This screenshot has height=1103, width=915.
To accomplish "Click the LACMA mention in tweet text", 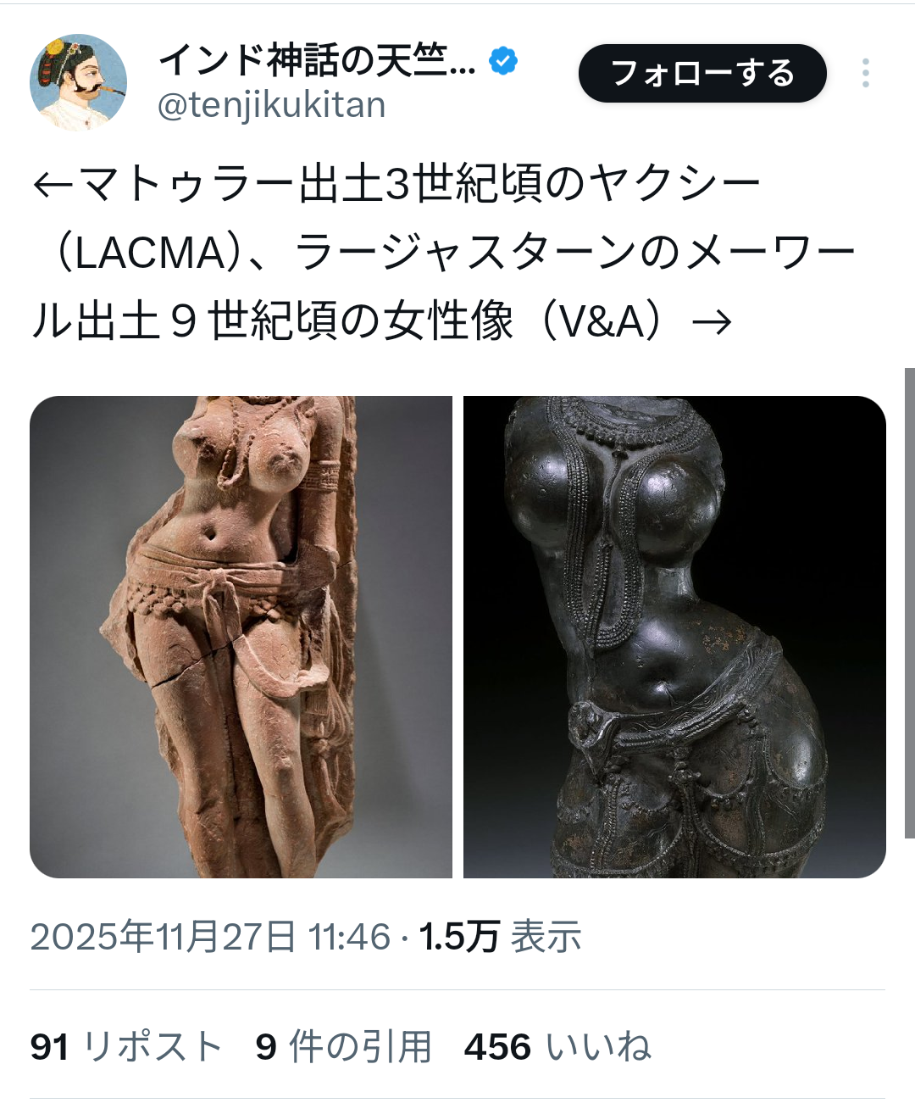I will [x=151, y=253].
